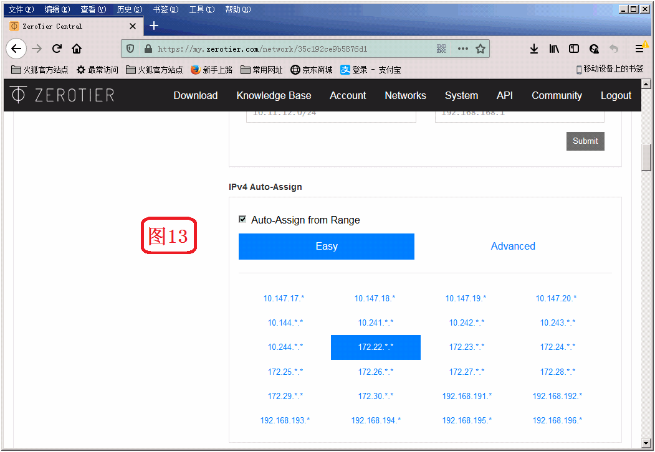Click the greyed undo arrow toolbar icon

pyautogui.click(x=614, y=49)
